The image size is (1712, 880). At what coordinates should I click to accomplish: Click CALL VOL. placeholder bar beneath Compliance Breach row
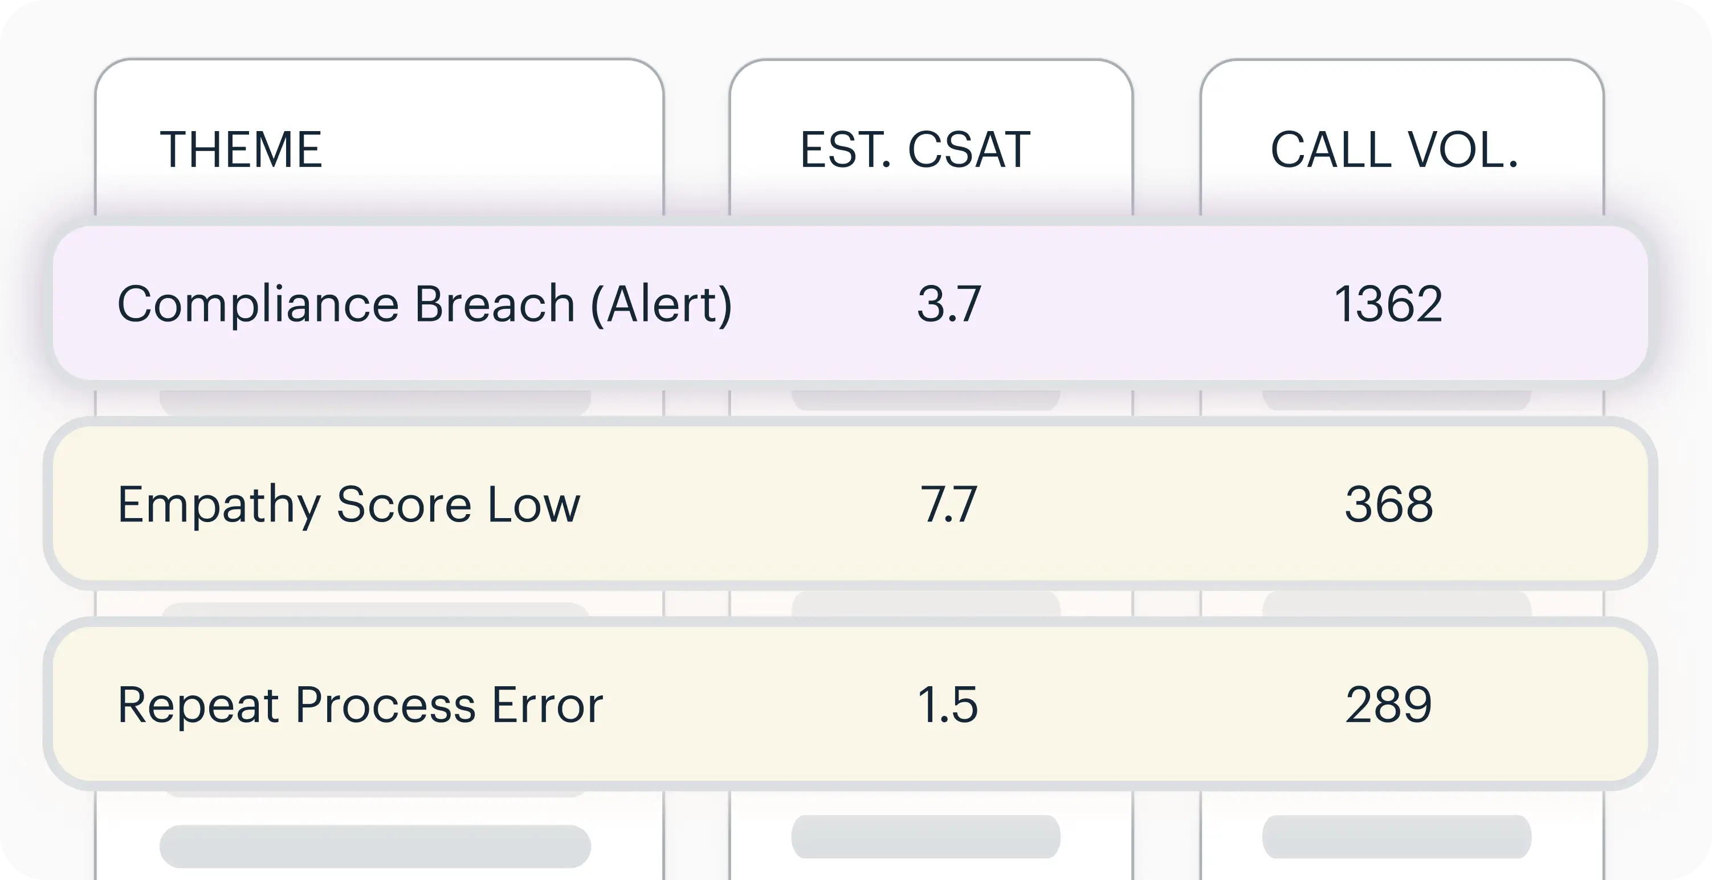pyautogui.click(x=1397, y=400)
